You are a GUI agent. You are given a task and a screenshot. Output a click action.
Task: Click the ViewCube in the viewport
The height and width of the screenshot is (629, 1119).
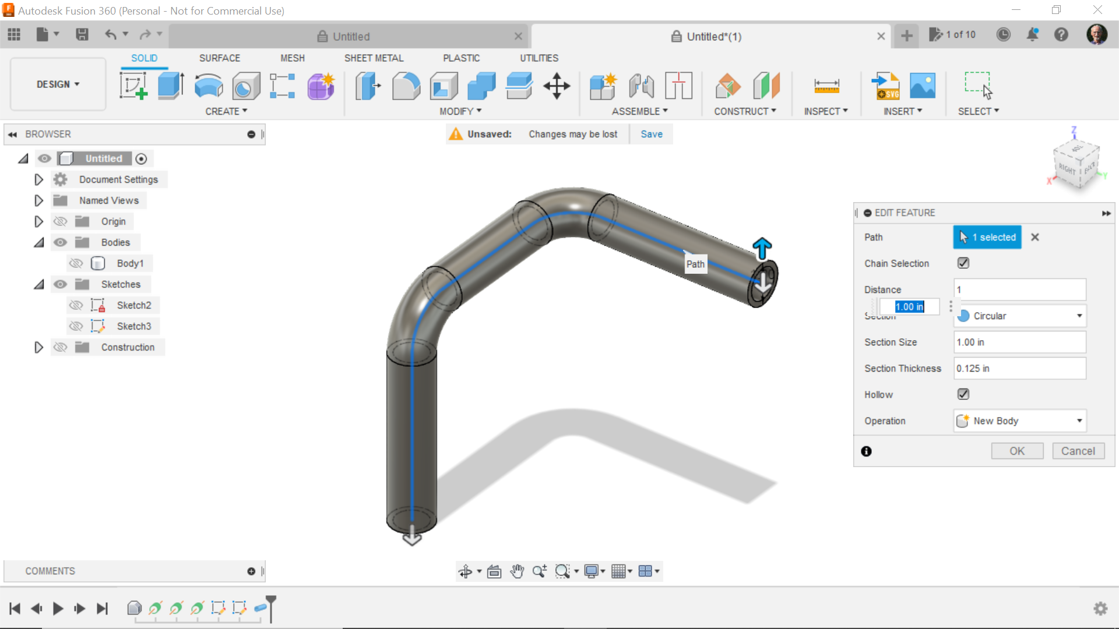1076,165
